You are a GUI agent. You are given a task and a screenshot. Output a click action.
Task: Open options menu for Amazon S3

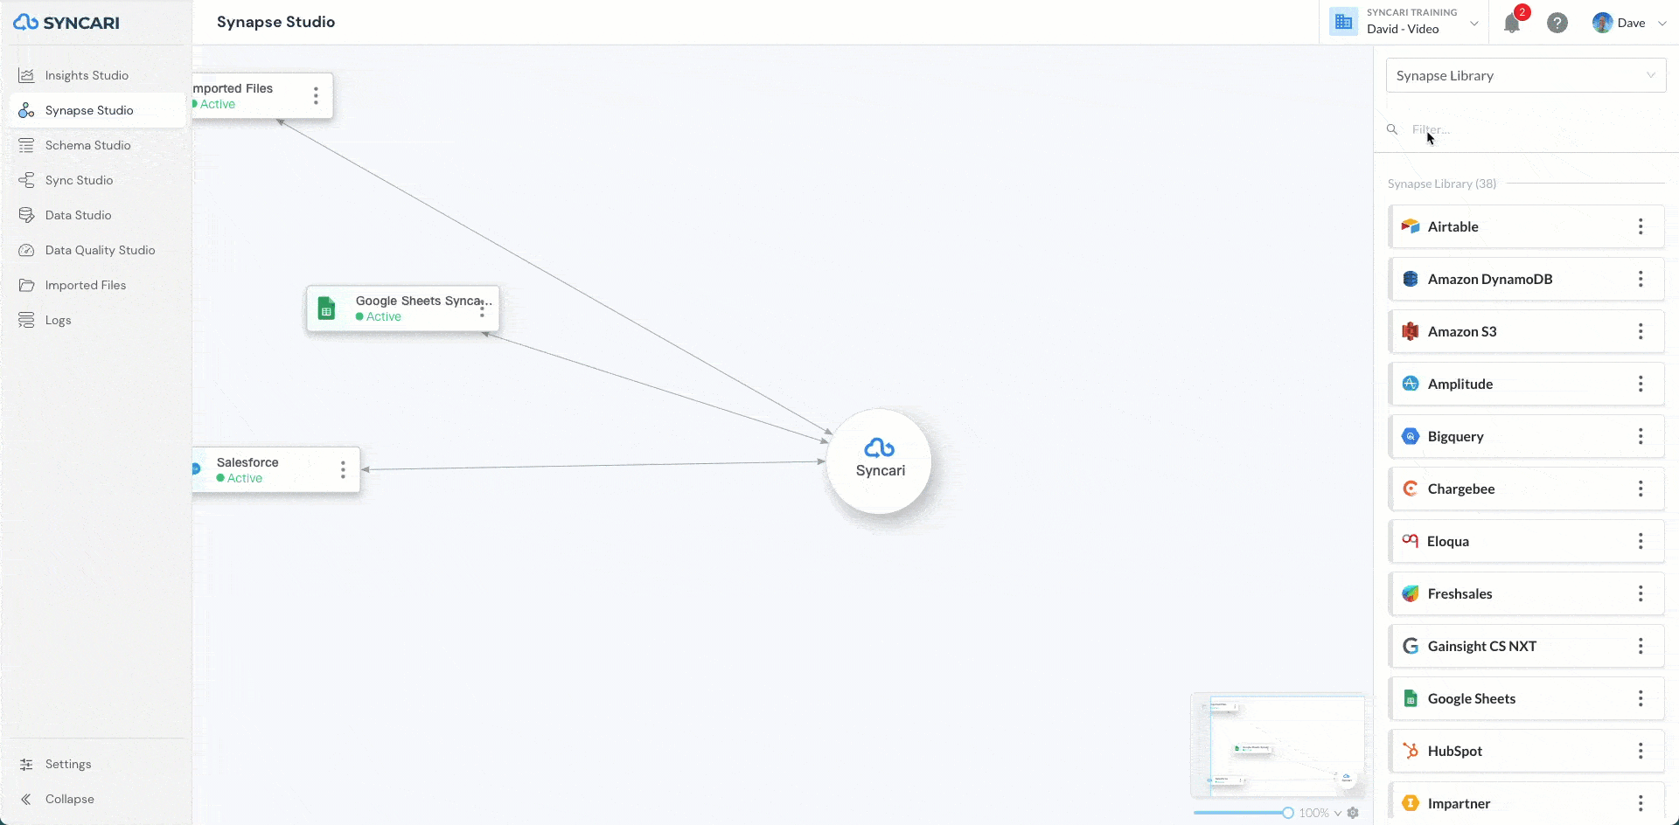[x=1641, y=331]
